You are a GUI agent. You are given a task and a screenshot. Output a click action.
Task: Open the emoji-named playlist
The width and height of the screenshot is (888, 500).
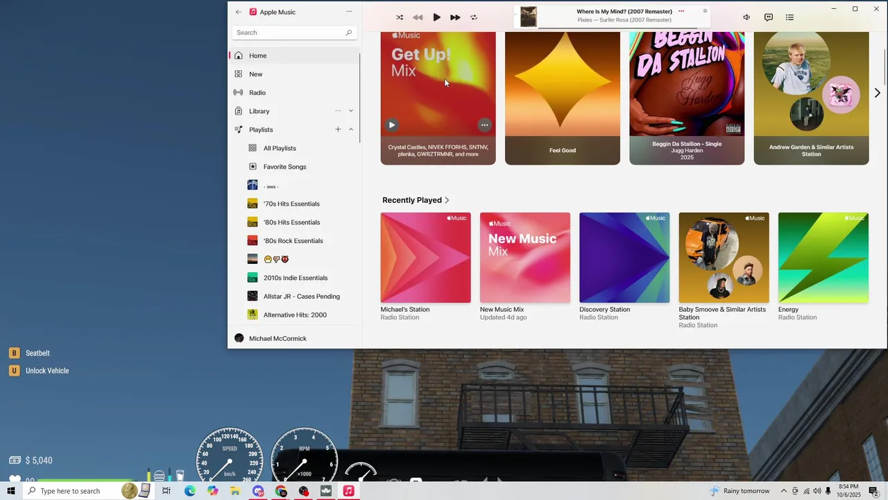[x=294, y=259]
